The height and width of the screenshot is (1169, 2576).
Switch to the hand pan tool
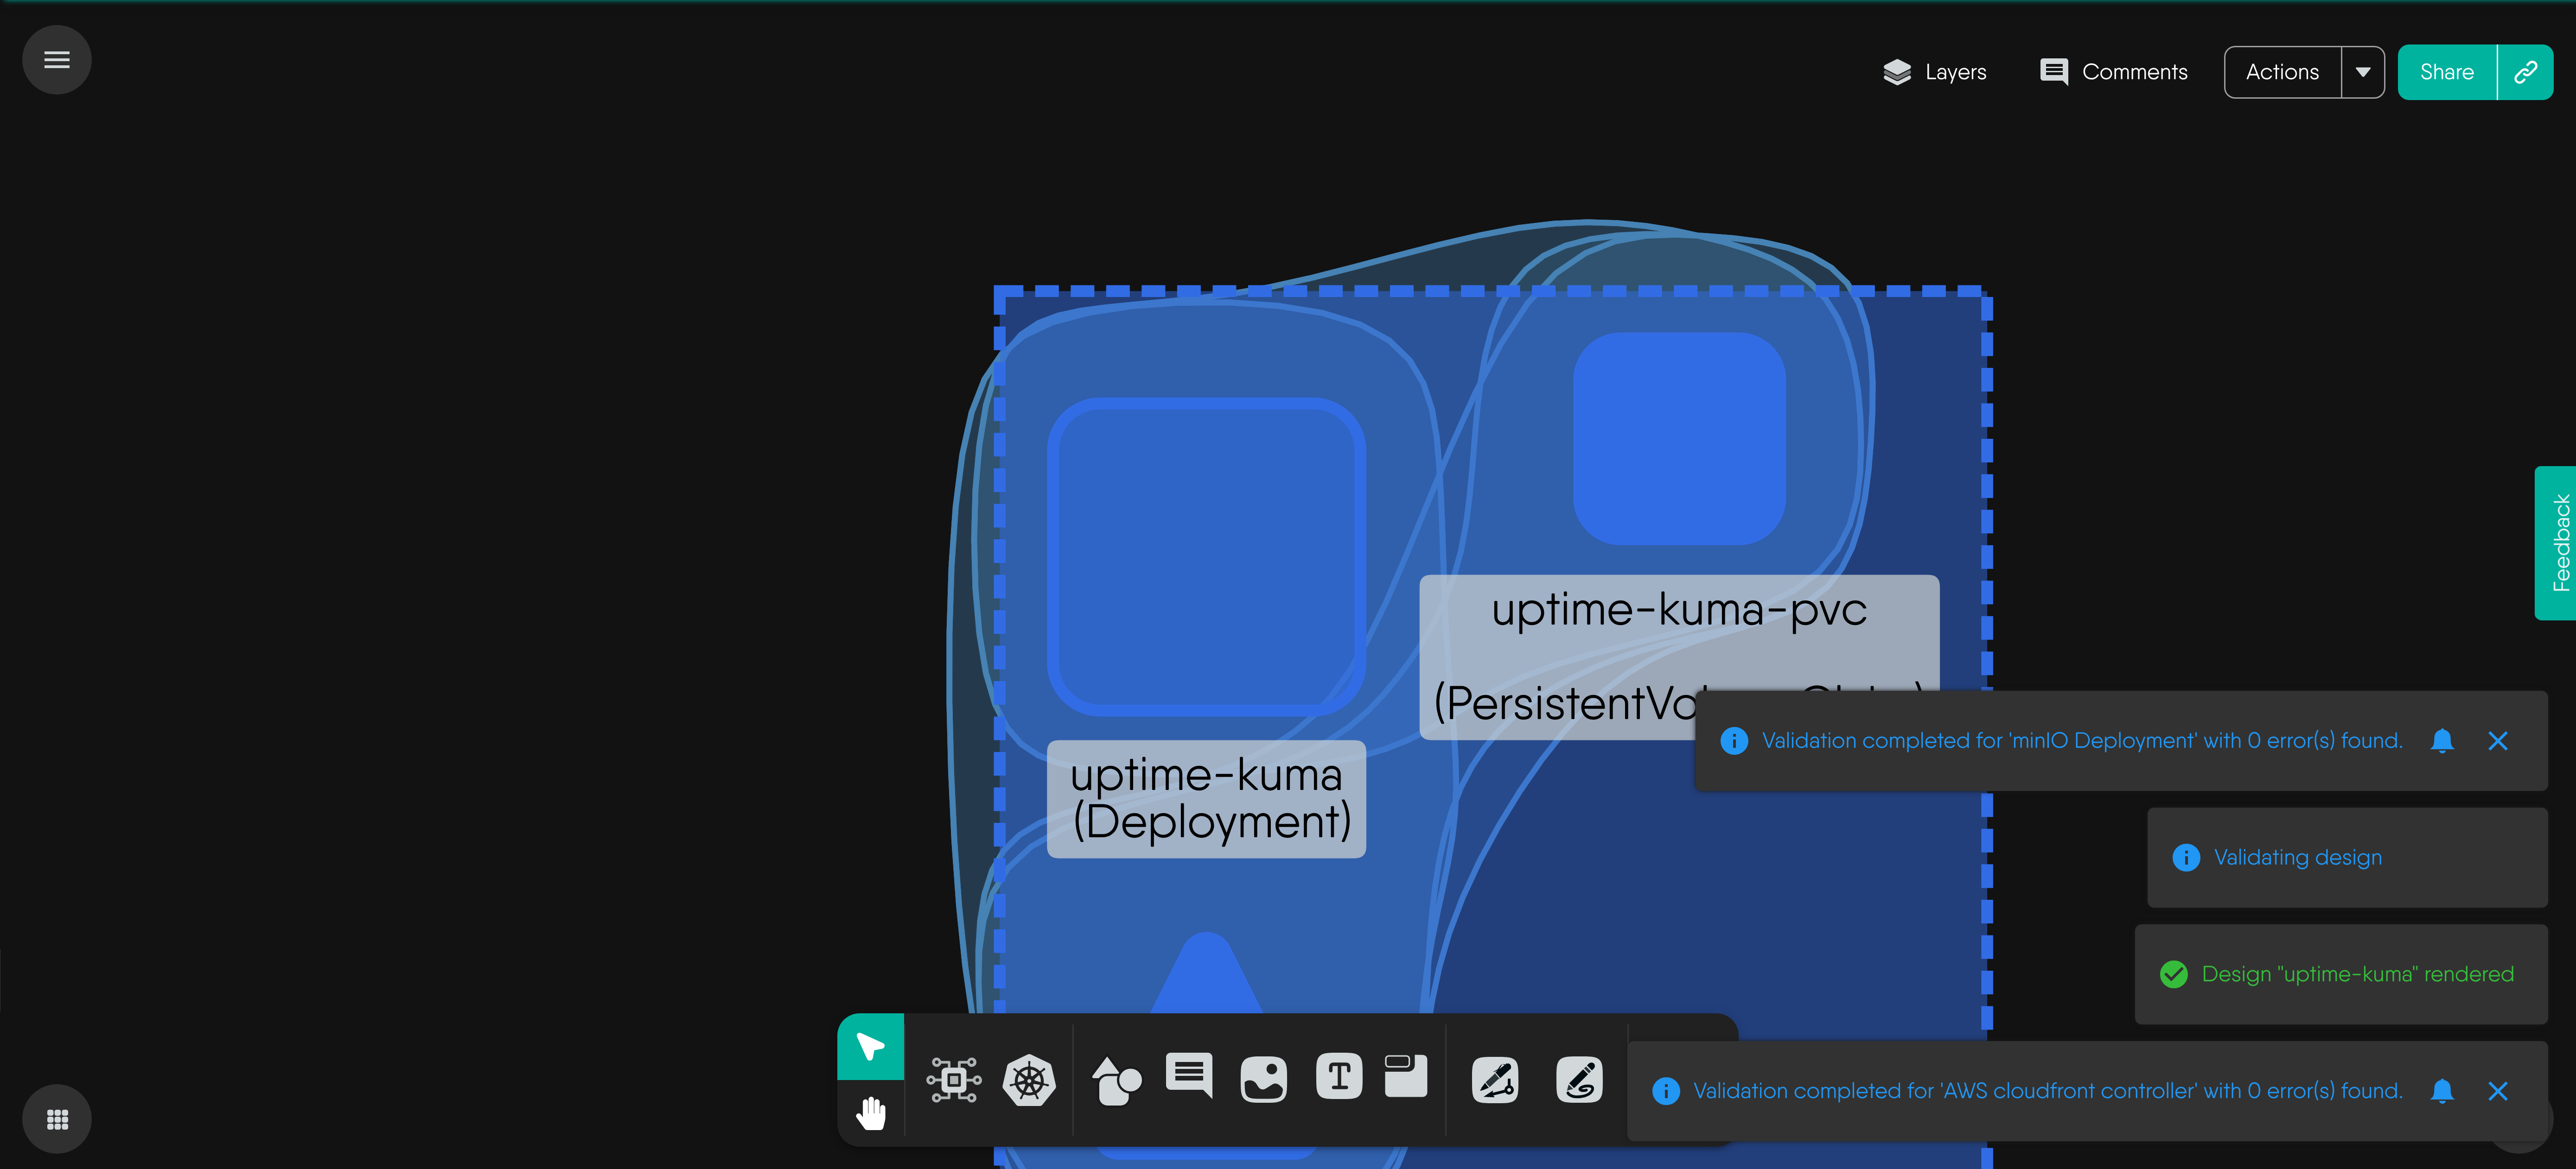point(870,1111)
